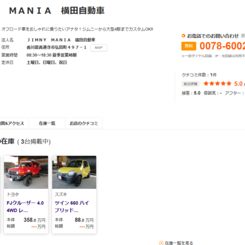Click the company name JIMNY MANIA 横田自動車
The width and height of the screenshot is (245, 245).
pos(61,40)
